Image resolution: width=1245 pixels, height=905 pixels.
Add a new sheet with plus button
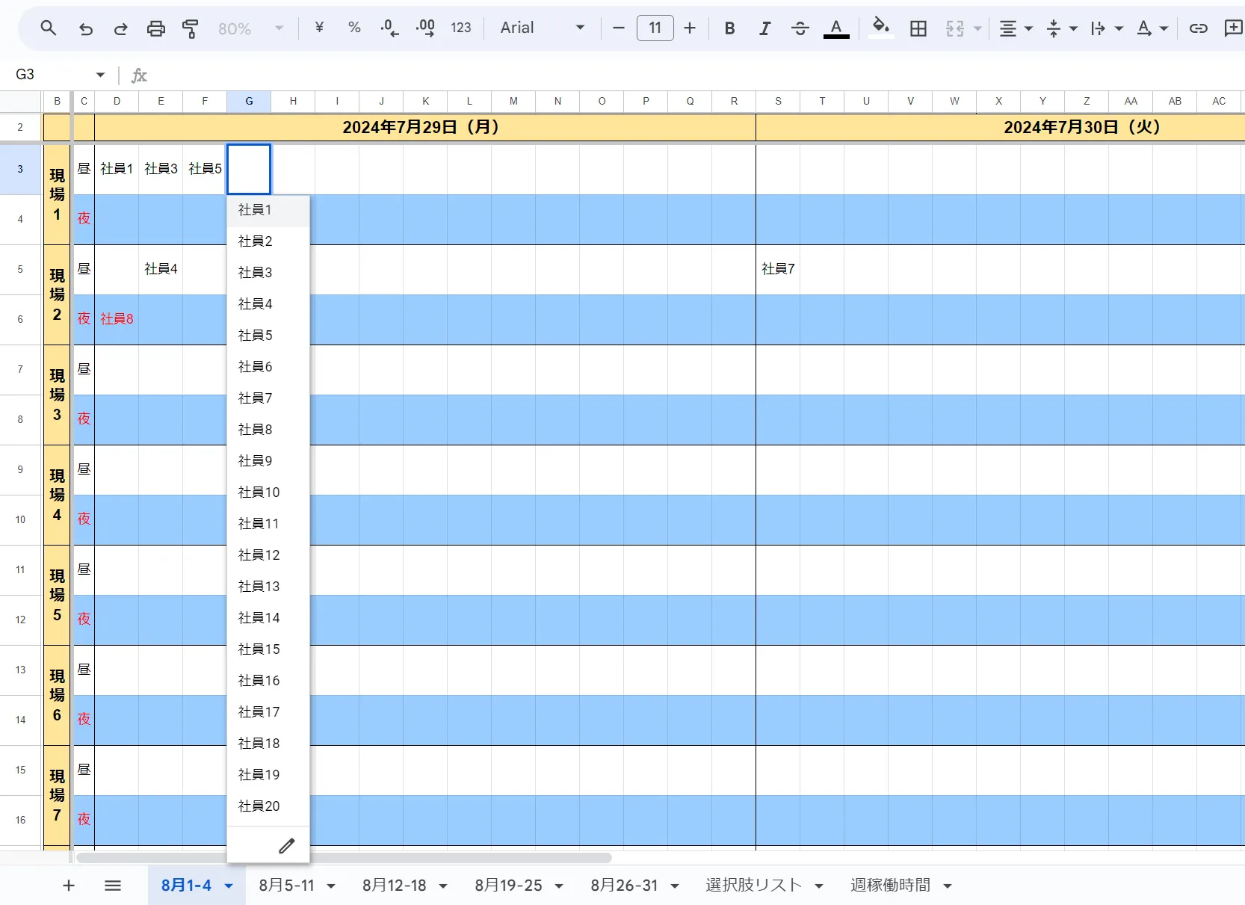pyautogui.click(x=69, y=886)
